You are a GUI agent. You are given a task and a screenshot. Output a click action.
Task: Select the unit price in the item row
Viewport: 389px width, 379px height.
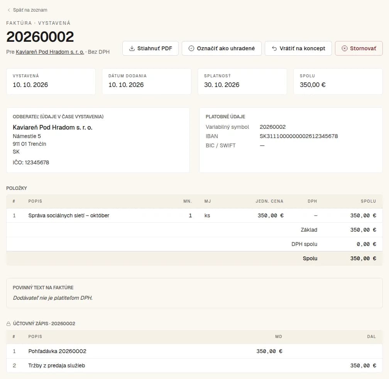(x=271, y=215)
